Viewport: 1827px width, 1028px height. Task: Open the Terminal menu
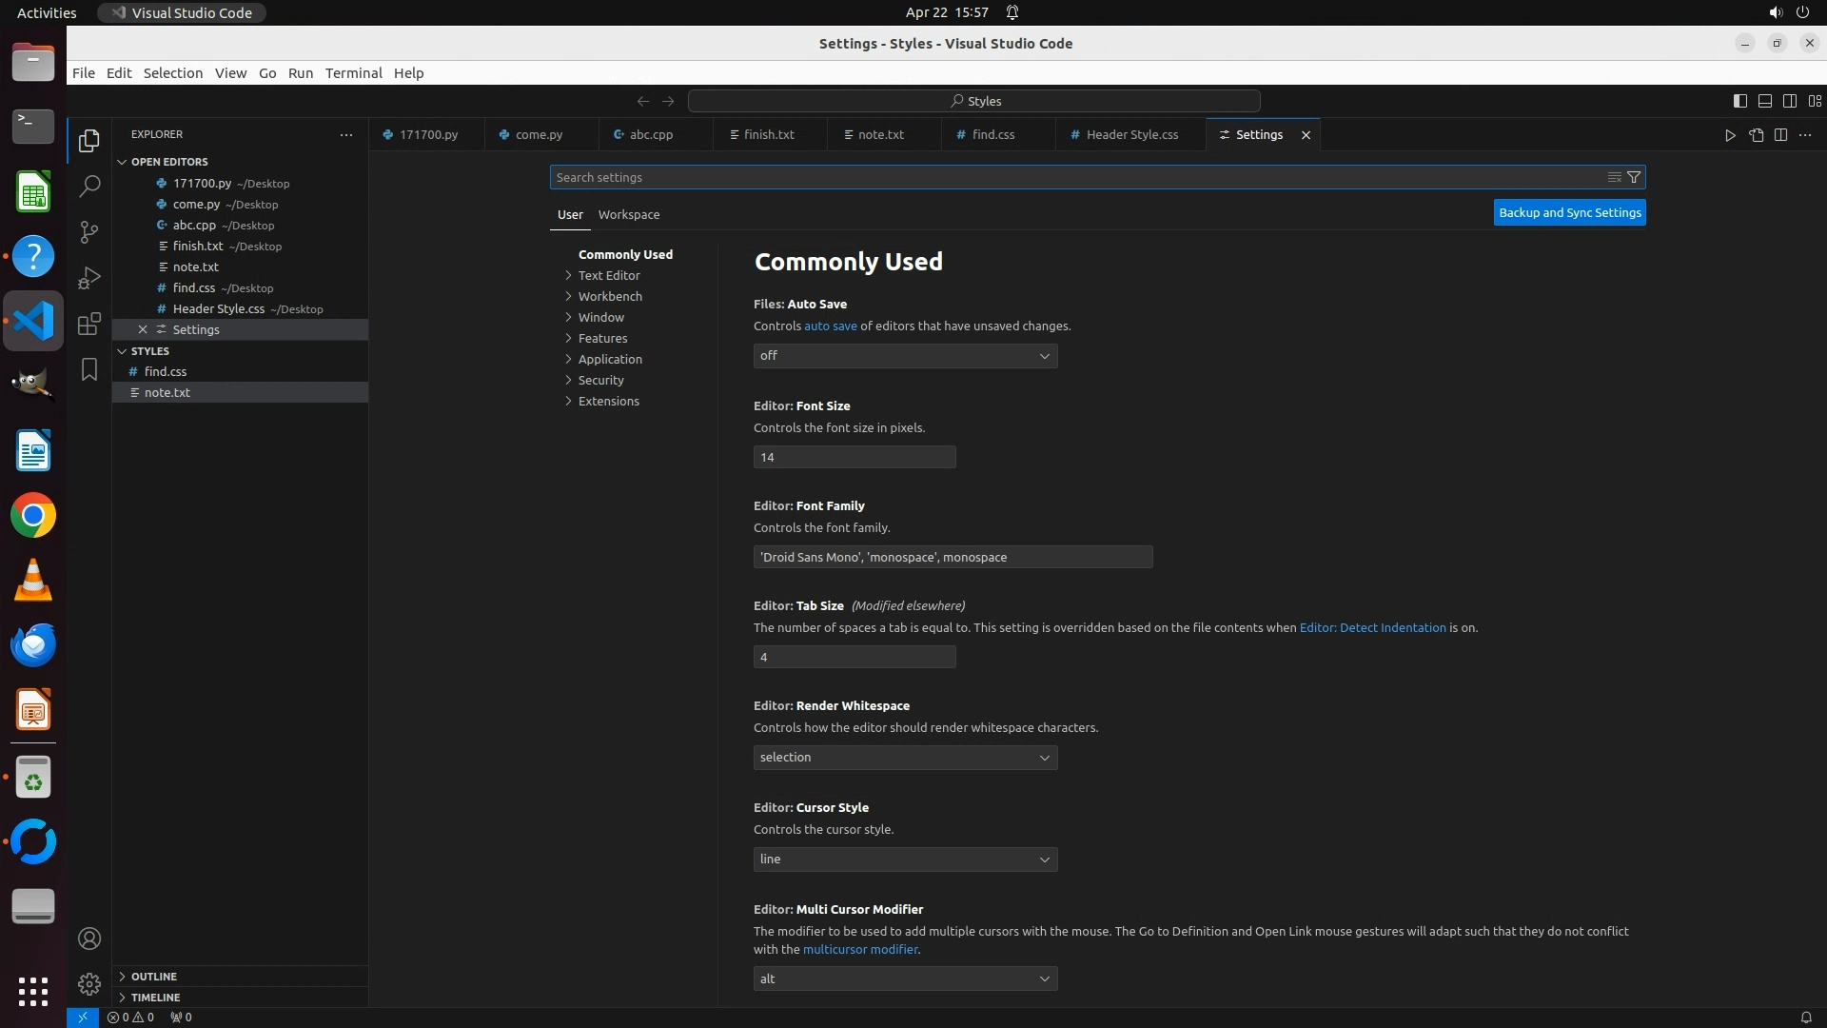(x=353, y=73)
